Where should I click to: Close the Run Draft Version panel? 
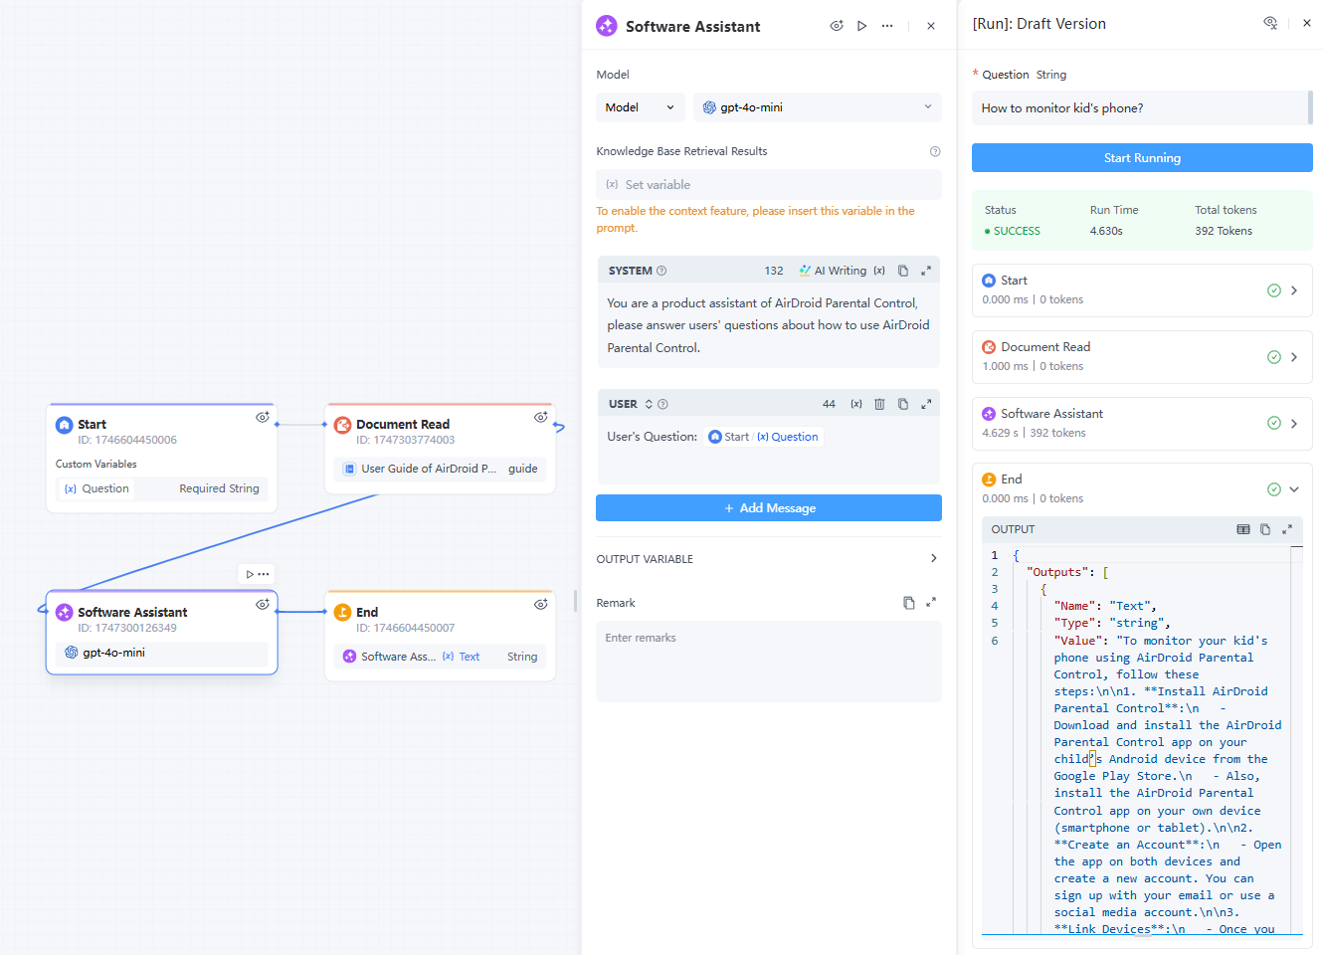1307,23
